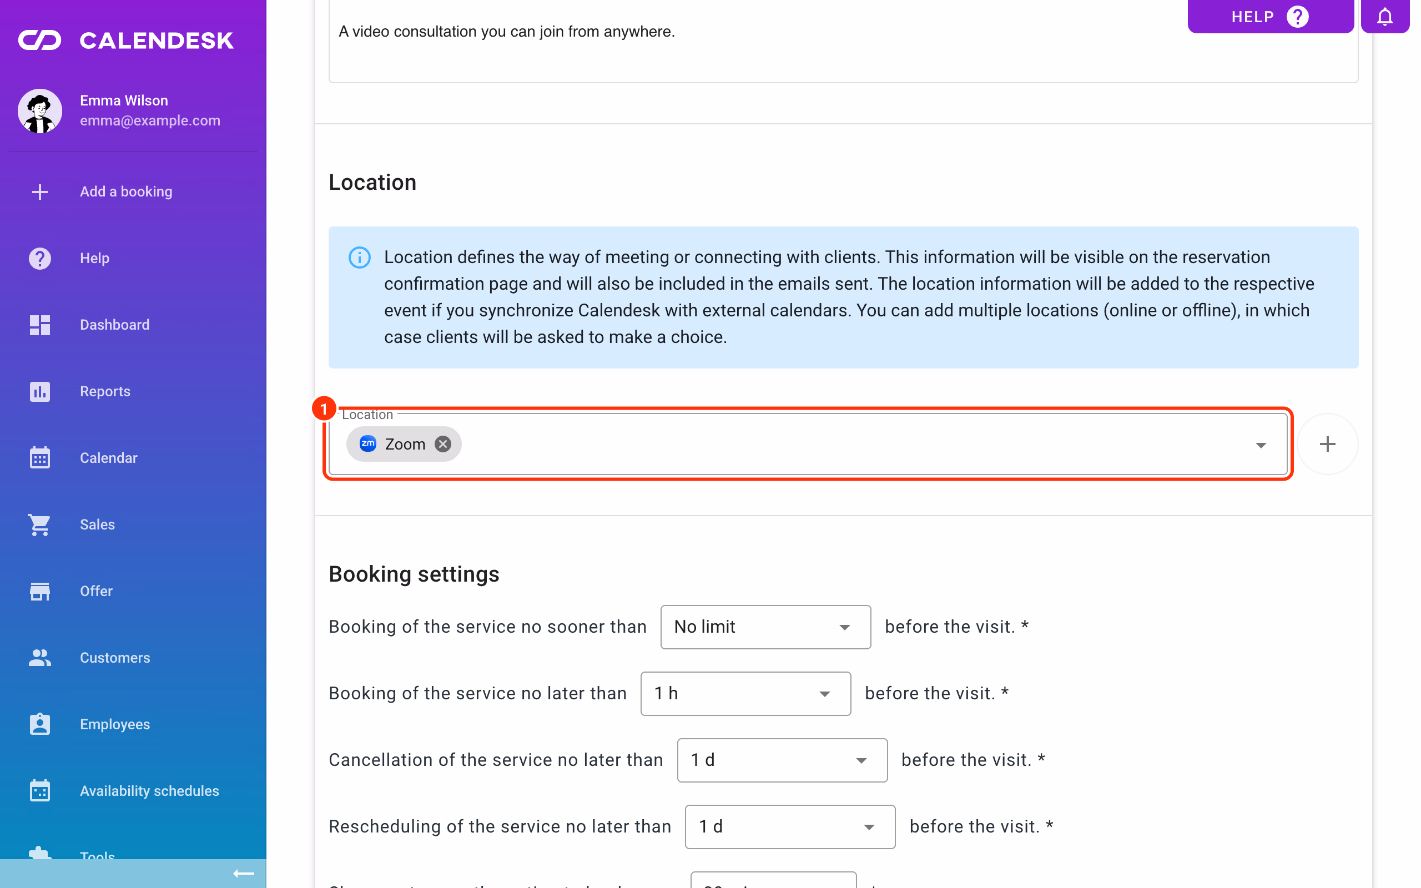The width and height of the screenshot is (1421, 888).
Task: Expand the Location dropdown arrow
Action: click(x=1261, y=445)
